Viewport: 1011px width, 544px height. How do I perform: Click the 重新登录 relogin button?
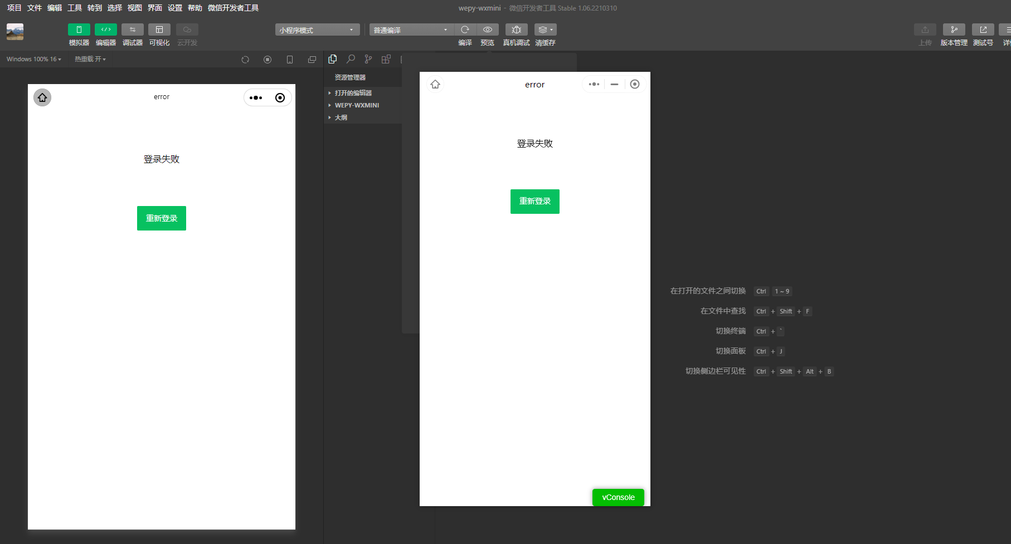click(x=161, y=218)
